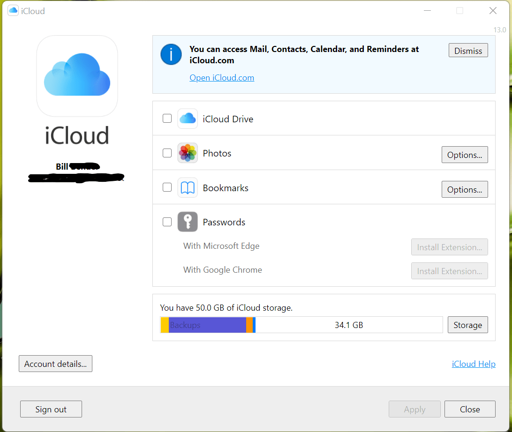Click the 13.0 version number
The width and height of the screenshot is (512, 432).
[500, 30]
